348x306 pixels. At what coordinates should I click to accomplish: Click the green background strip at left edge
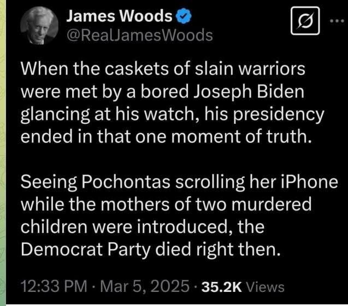tap(3, 153)
